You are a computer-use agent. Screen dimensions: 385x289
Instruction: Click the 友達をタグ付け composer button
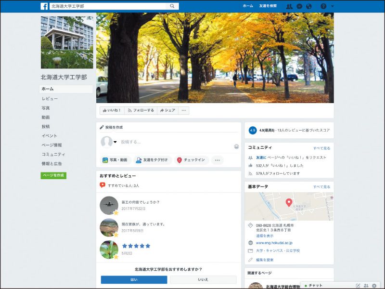pos(152,160)
